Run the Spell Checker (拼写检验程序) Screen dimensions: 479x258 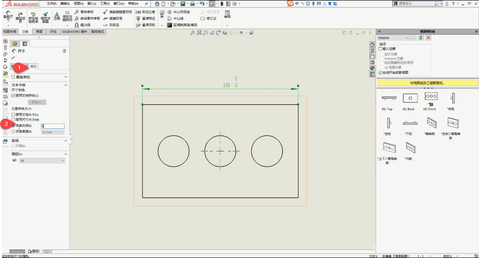34,17
